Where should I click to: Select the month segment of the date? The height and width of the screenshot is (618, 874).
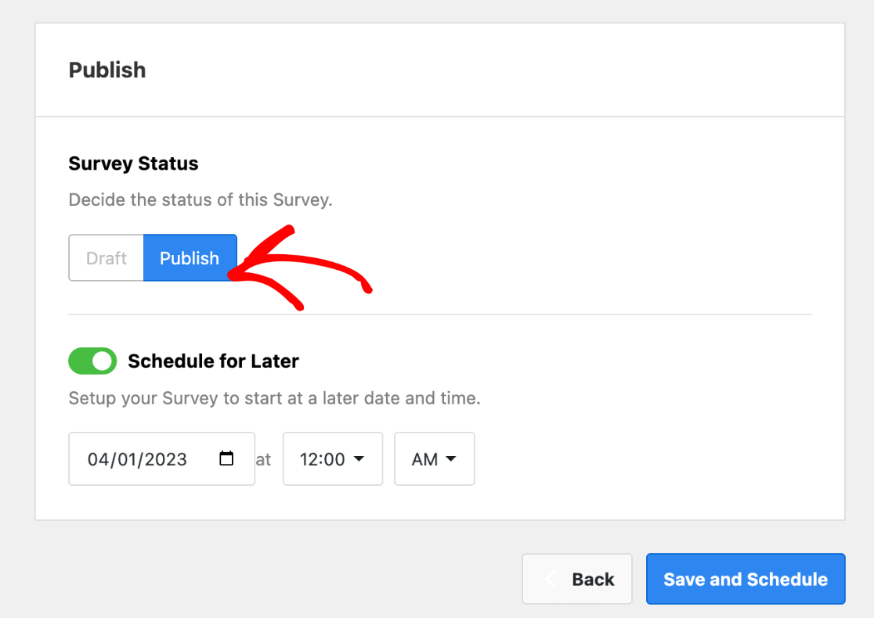pyautogui.click(x=96, y=459)
